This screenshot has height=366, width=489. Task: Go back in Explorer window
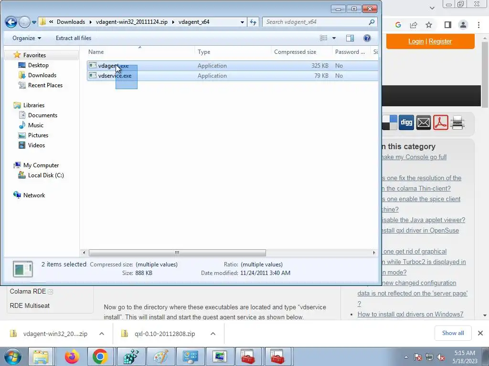11,22
